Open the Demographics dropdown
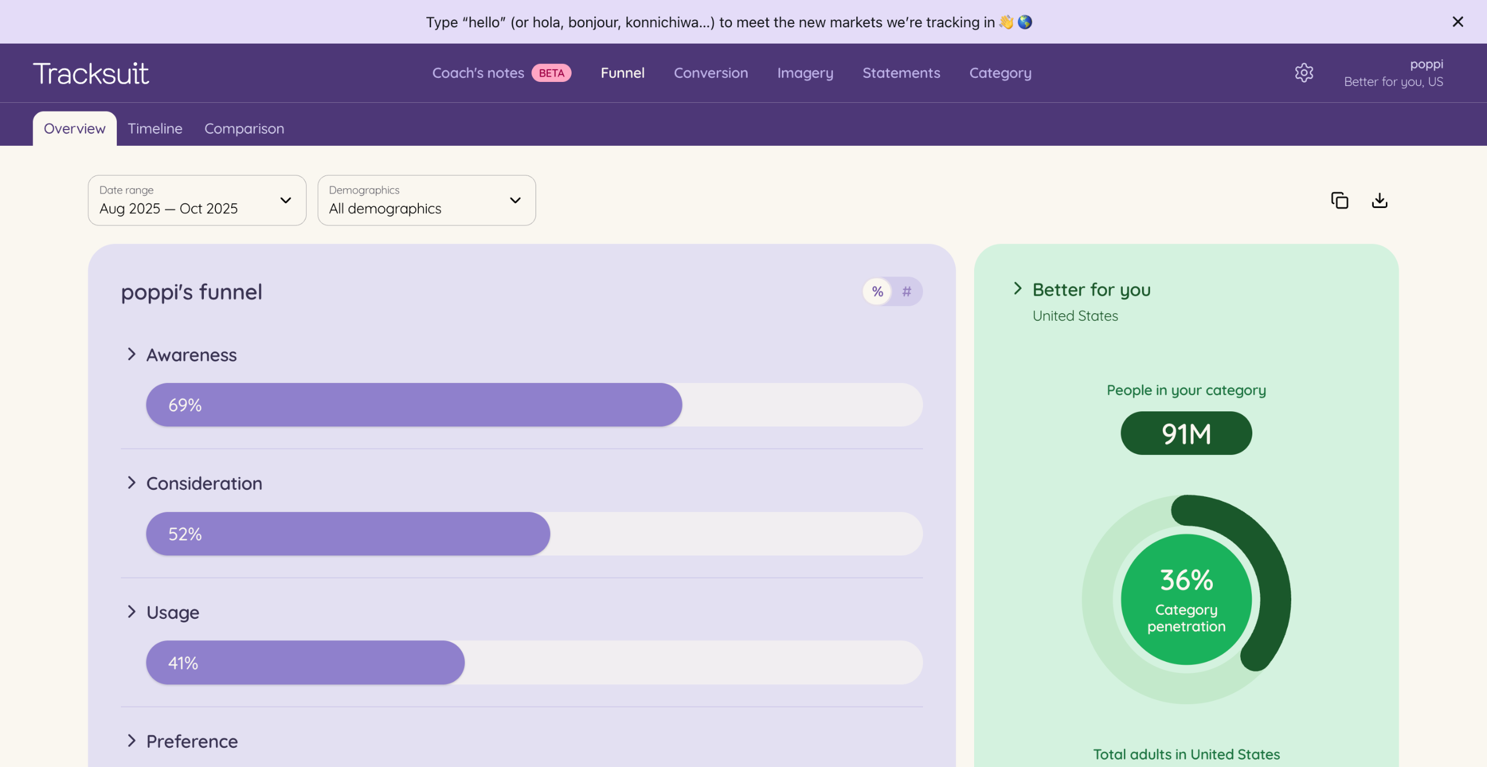The width and height of the screenshot is (1487, 767). [426, 200]
